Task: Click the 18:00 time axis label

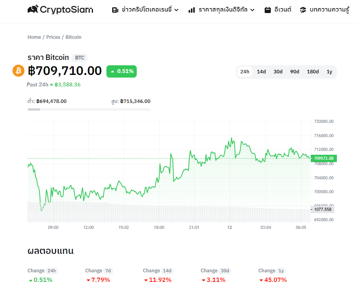Action: tap(159, 227)
